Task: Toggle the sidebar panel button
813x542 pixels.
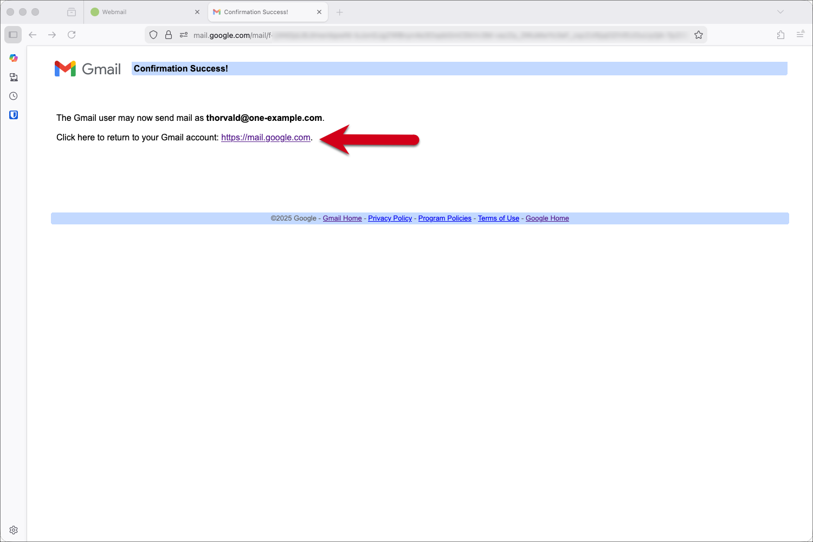Action: (x=12, y=34)
